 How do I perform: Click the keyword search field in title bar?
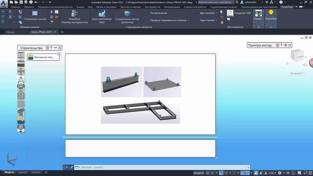click(216, 2)
